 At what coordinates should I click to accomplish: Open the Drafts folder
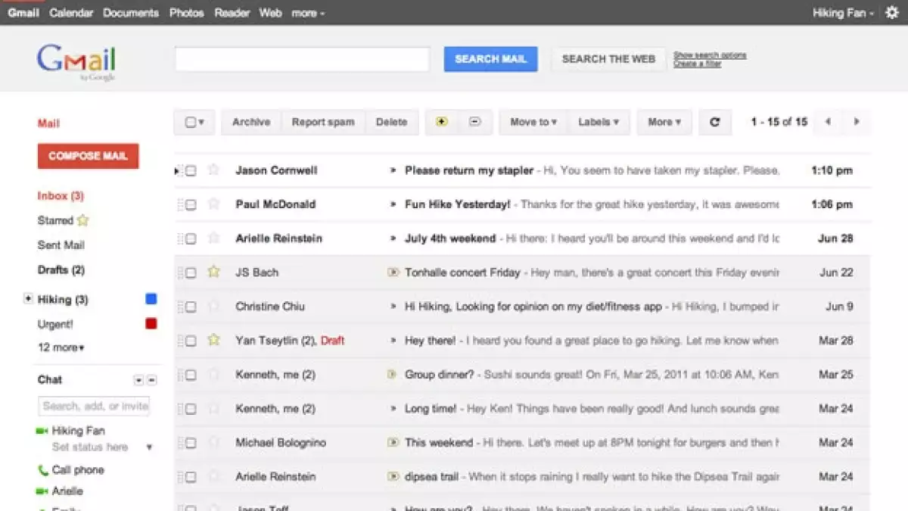coord(61,270)
